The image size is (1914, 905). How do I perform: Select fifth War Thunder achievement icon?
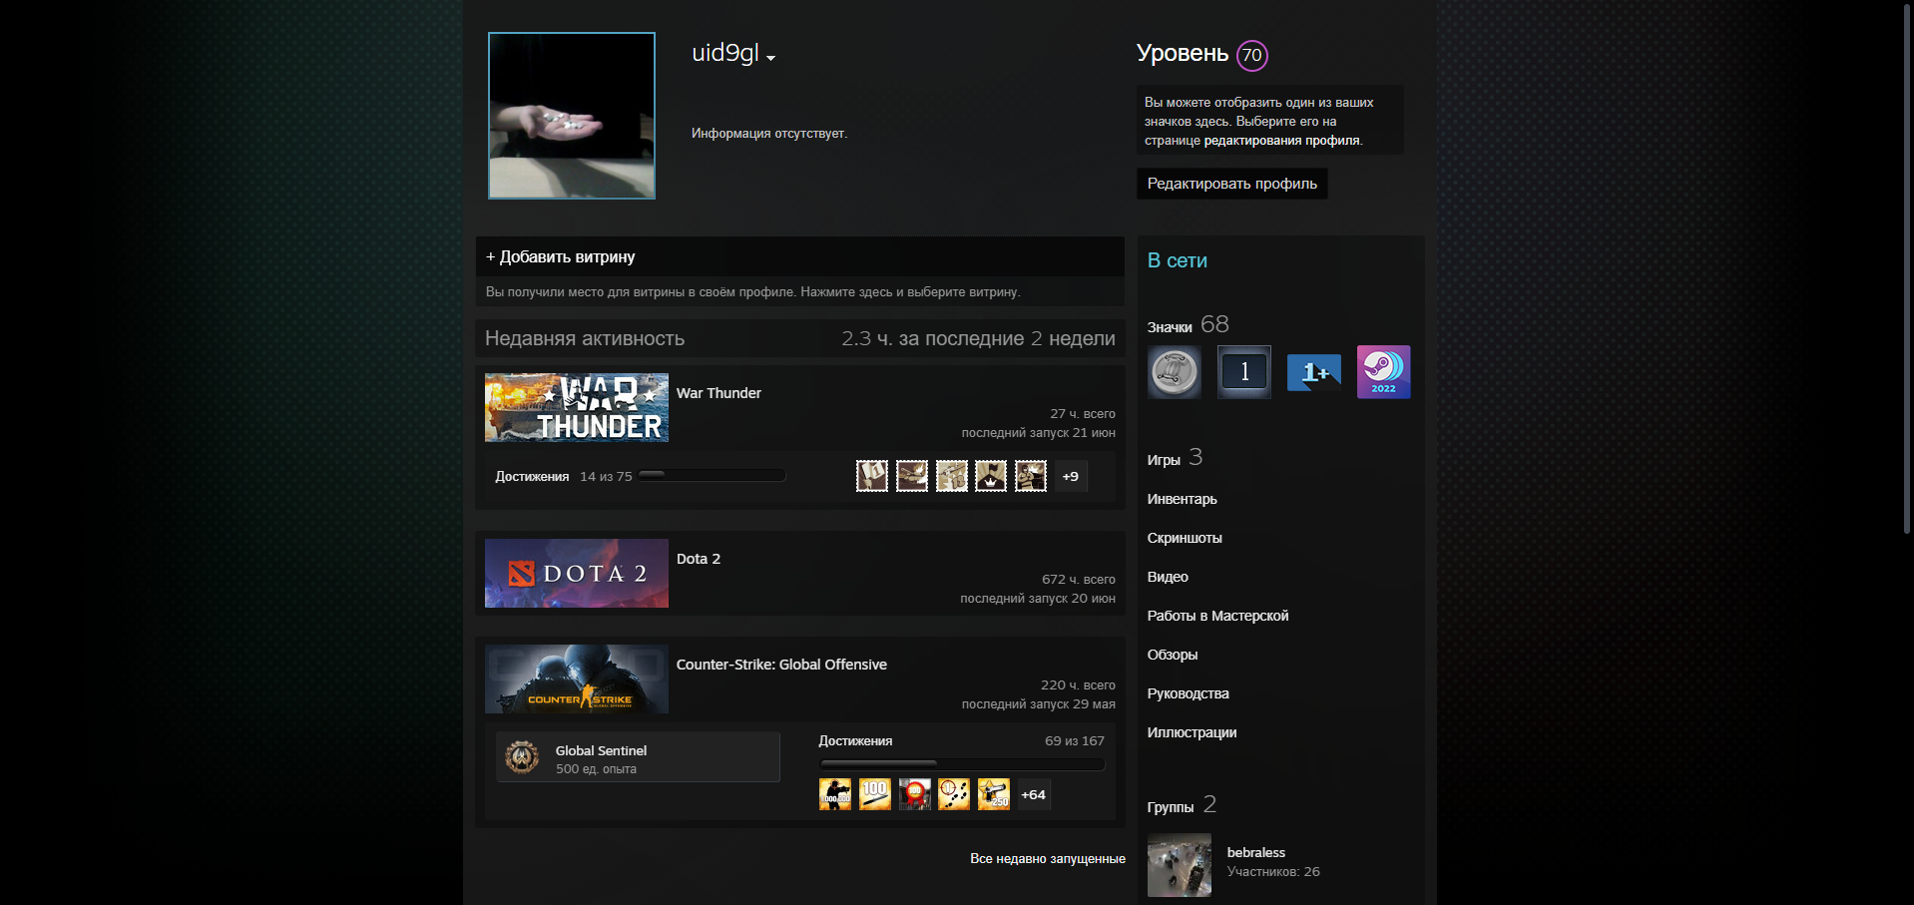[1031, 476]
